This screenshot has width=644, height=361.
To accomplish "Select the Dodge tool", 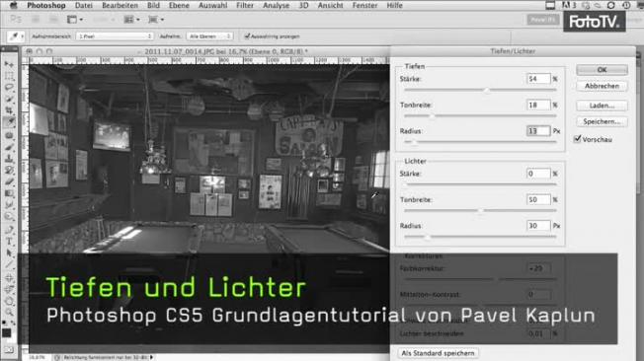I will click(x=9, y=216).
